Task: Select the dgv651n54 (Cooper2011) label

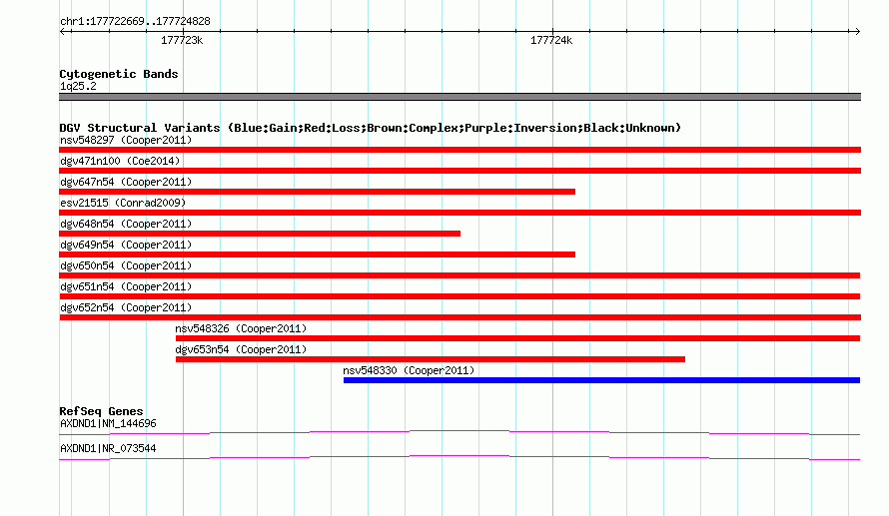Action: point(126,286)
